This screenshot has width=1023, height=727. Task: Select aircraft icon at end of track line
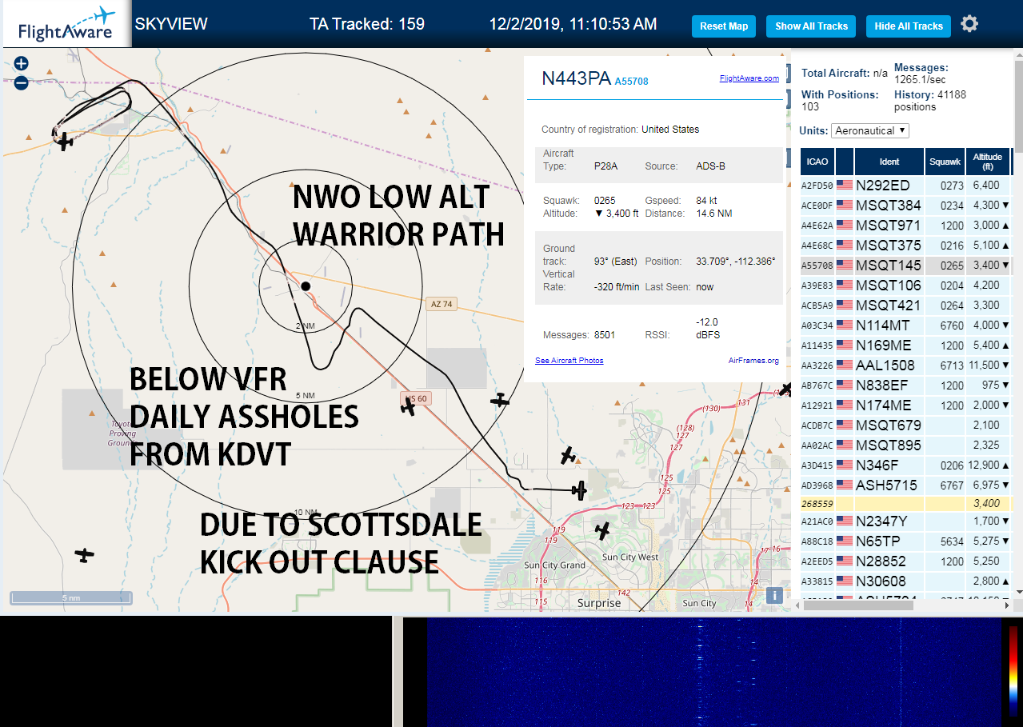580,489
